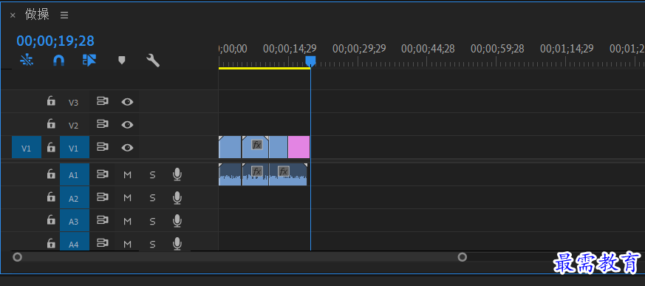Click fx badge on second A1 audio clip
The image size is (645, 286).
(256, 171)
